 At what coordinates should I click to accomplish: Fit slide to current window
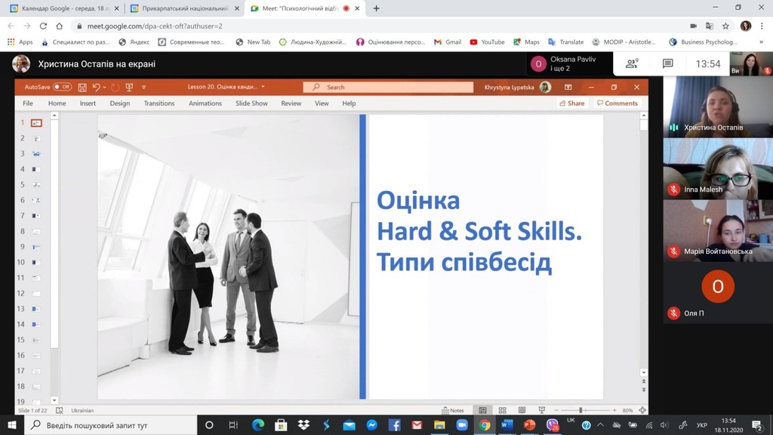pos(642,410)
